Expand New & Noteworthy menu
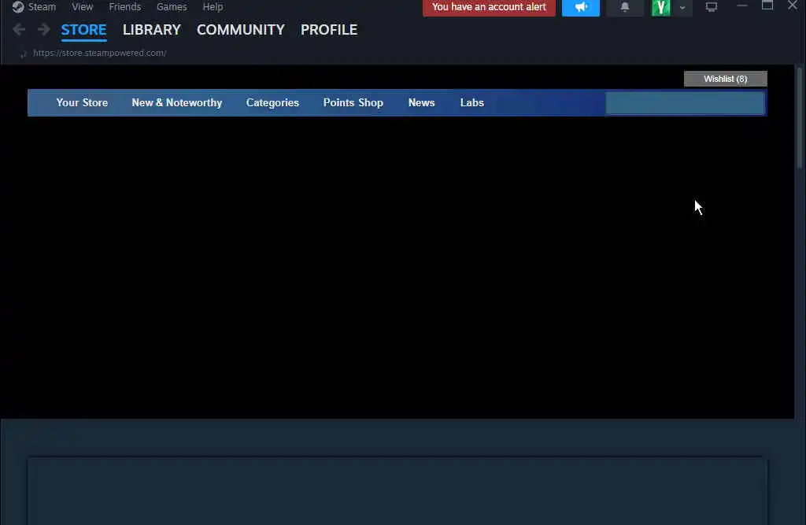806x525 pixels. 177,103
